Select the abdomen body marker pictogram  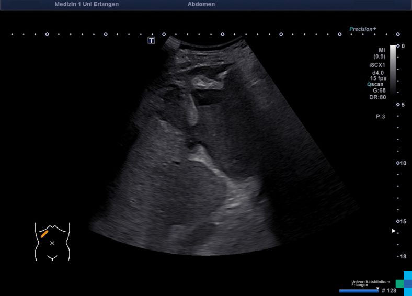coord(52,242)
